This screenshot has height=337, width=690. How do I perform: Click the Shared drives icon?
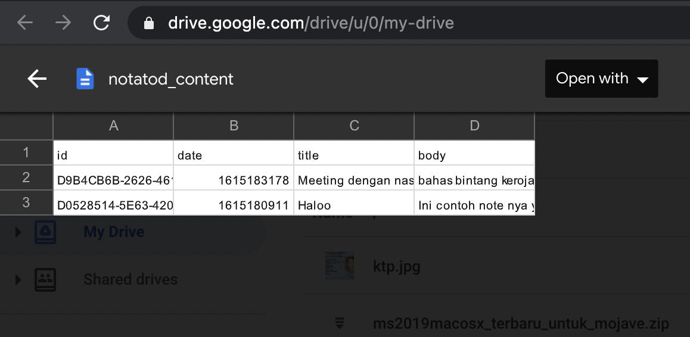pos(45,279)
